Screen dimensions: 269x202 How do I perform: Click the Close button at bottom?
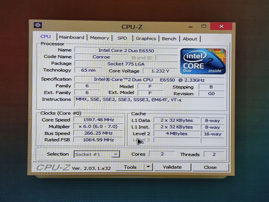point(210,167)
